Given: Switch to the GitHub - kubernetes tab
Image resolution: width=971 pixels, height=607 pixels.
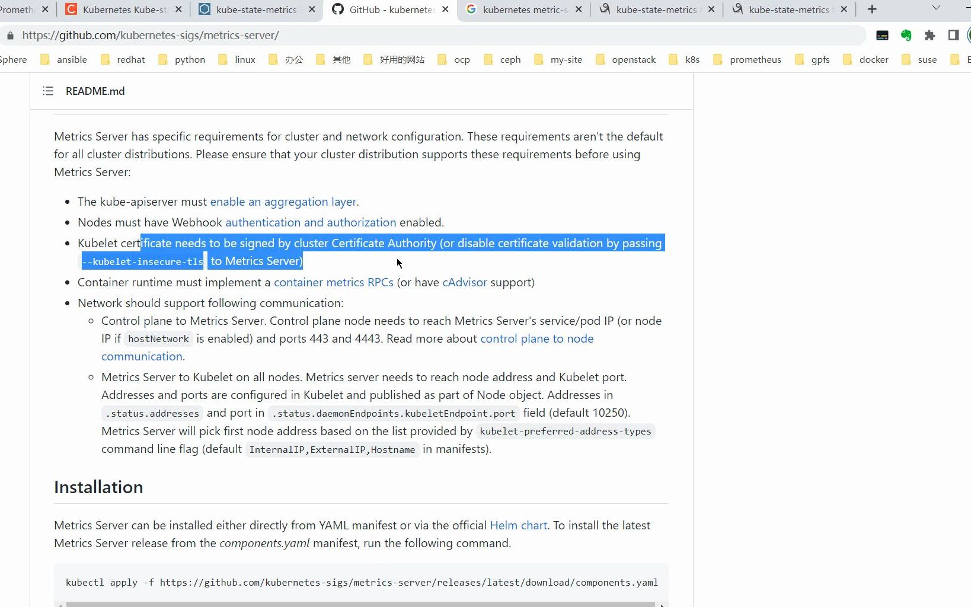Looking at the screenshot, I should (391, 9).
